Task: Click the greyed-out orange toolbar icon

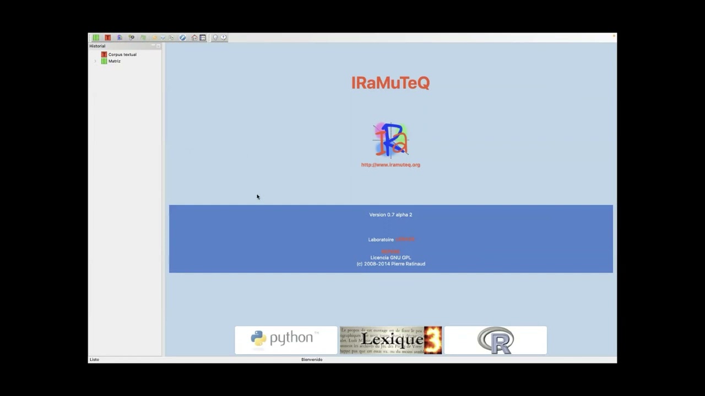Action: click(x=154, y=37)
